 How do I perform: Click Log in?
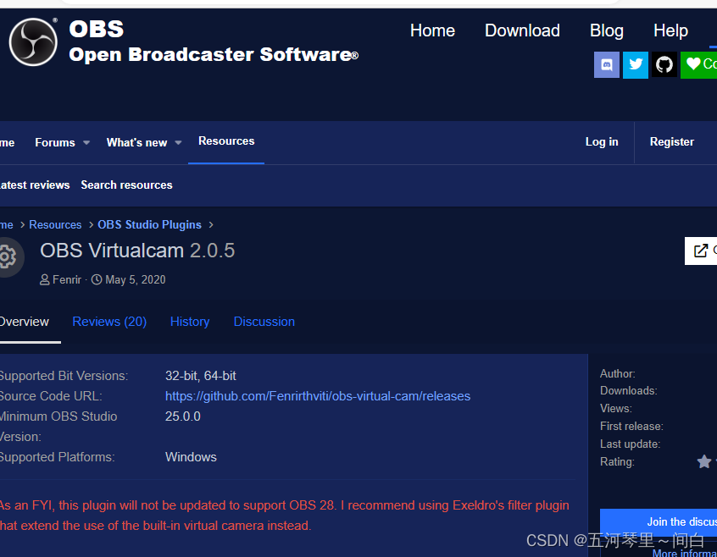(x=602, y=142)
